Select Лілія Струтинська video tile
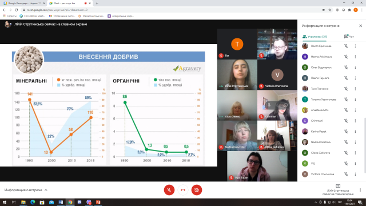366x206 pixels. pyautogui.click(x=237, y=75)
